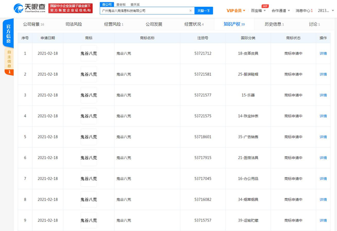Click the trademark image in row 1

click(x=89, y=54)
